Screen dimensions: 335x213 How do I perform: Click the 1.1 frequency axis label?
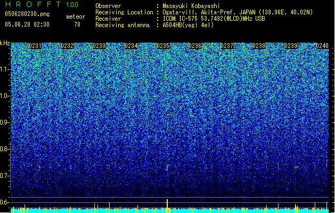[x=5, y=69]
